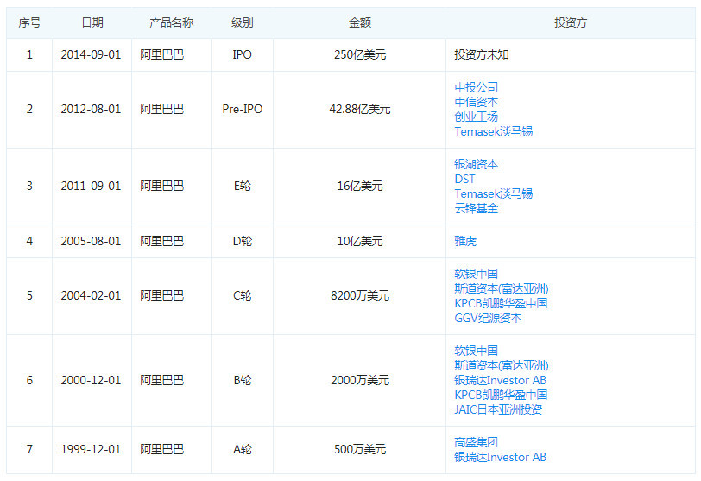Select the date cell 2014-09-01
The height and width of the screenshot is (481, 701).
click(91, 54)
